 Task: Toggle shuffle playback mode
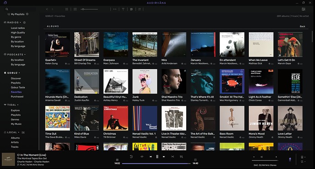click(x=173, y=157)
